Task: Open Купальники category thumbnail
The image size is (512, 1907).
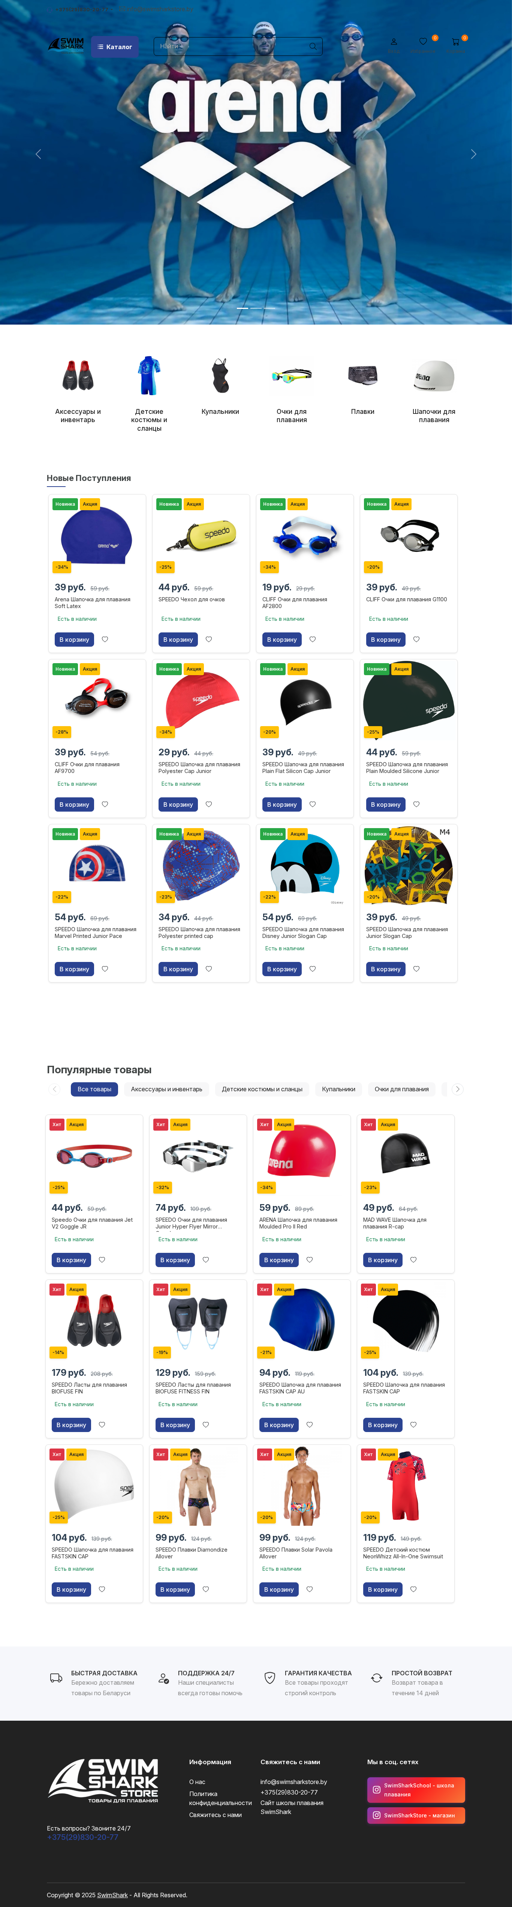Action: coord(220,386)
